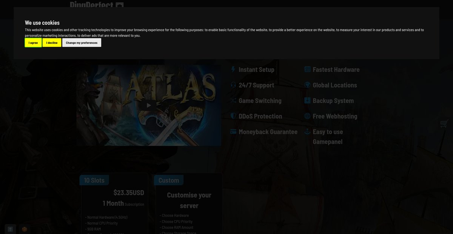Click the I decline cookie button
The height and width of the screenshot is (234, 453).
52,43
